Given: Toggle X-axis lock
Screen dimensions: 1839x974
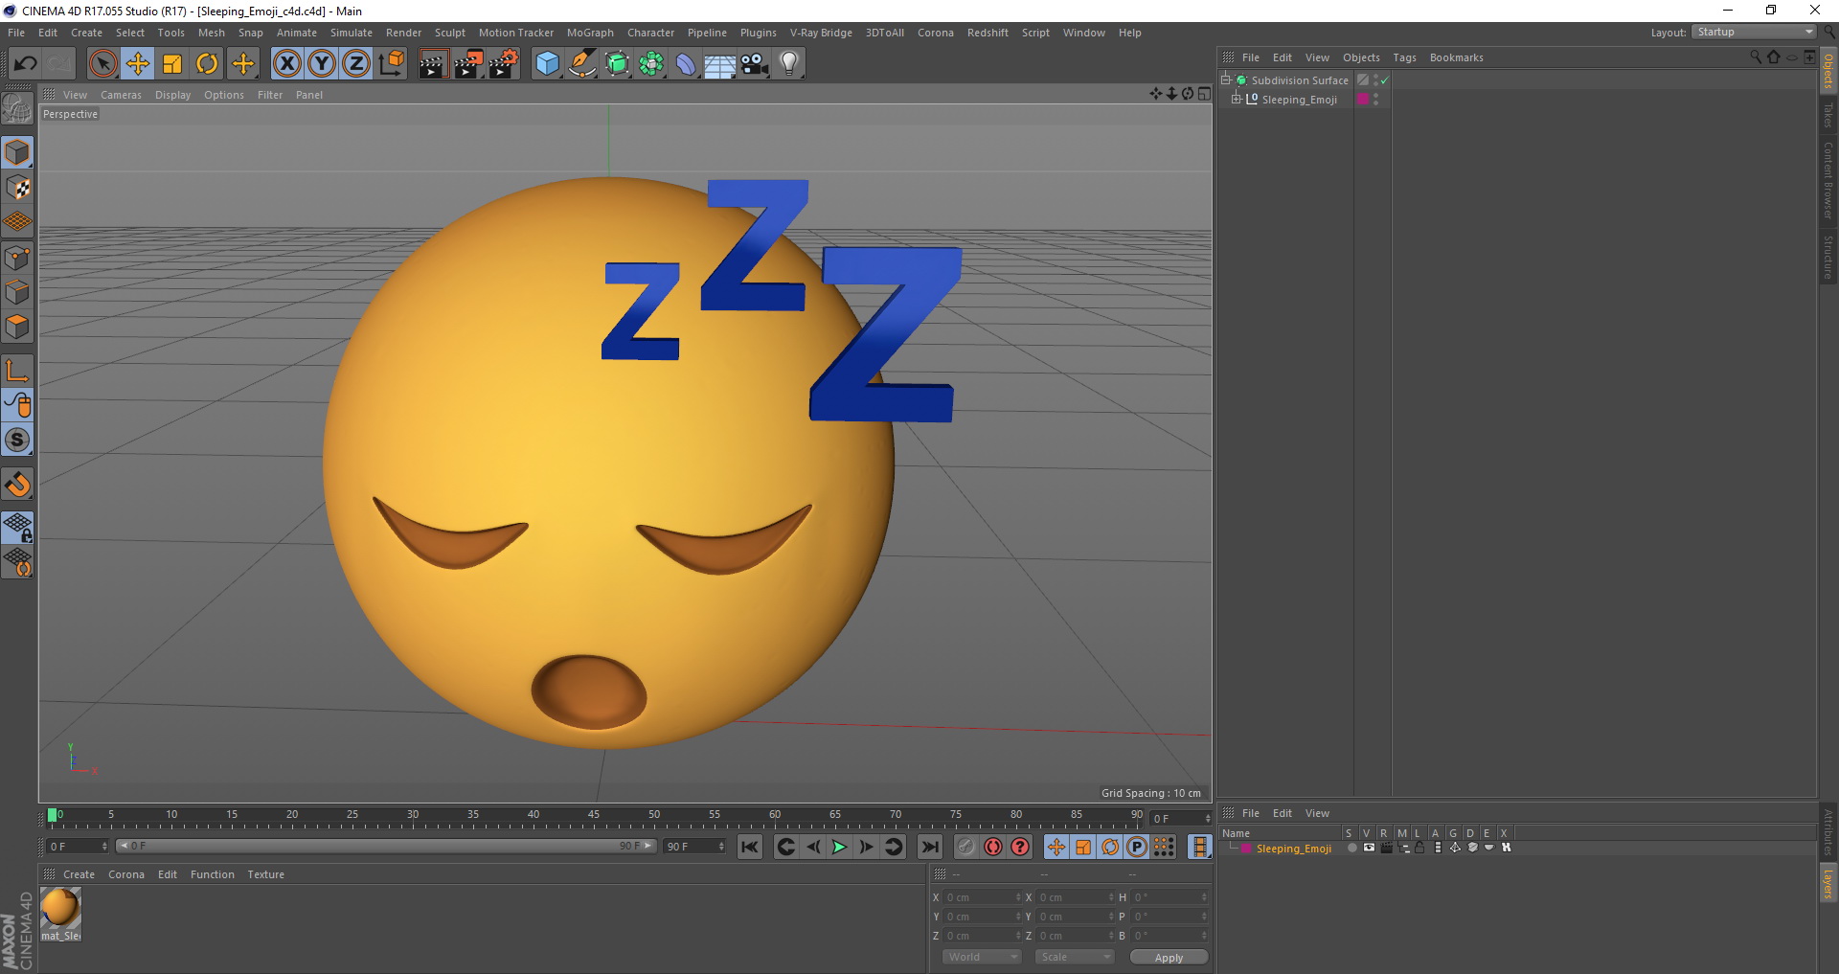Looking at the screenshot, I should 286,64.
